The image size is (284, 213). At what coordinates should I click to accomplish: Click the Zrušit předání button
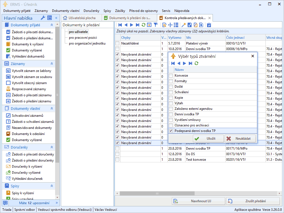click(x=253, y=201)
